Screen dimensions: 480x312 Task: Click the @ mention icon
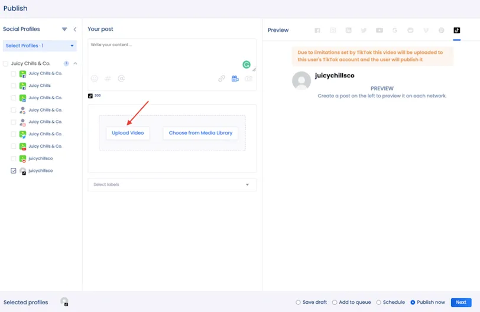(x=121, y=79)
